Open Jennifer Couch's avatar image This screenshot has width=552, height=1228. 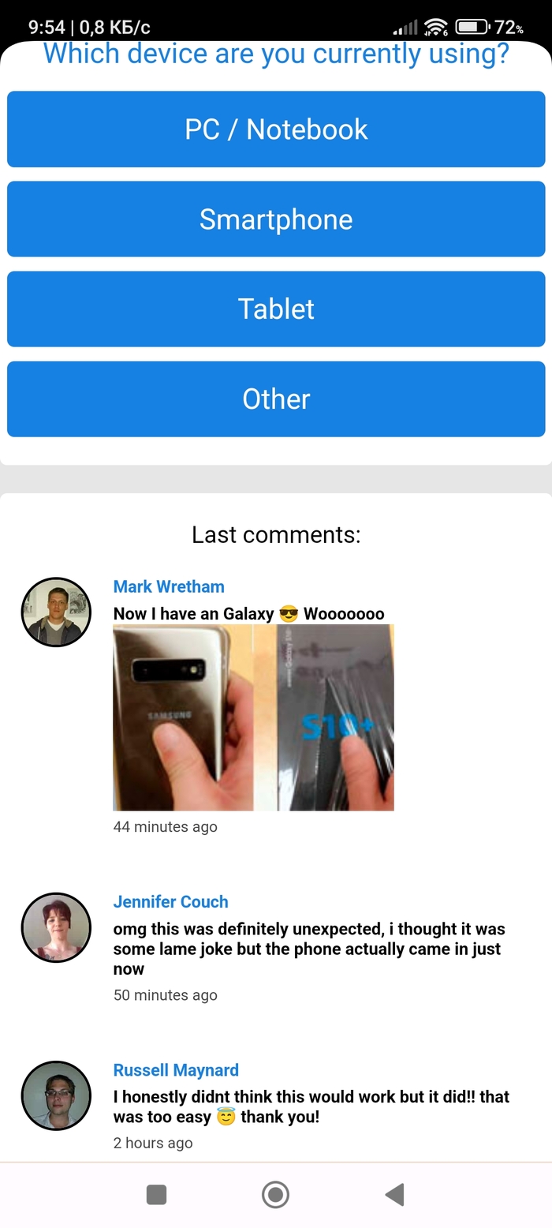(56, 927)
